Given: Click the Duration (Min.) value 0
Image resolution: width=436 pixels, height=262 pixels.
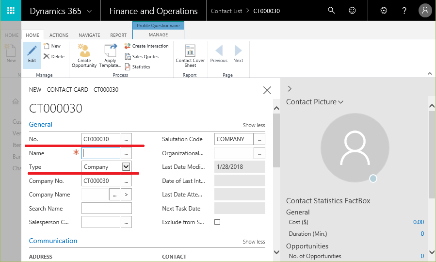Looking at the screenshot, I should click(422, 234).
